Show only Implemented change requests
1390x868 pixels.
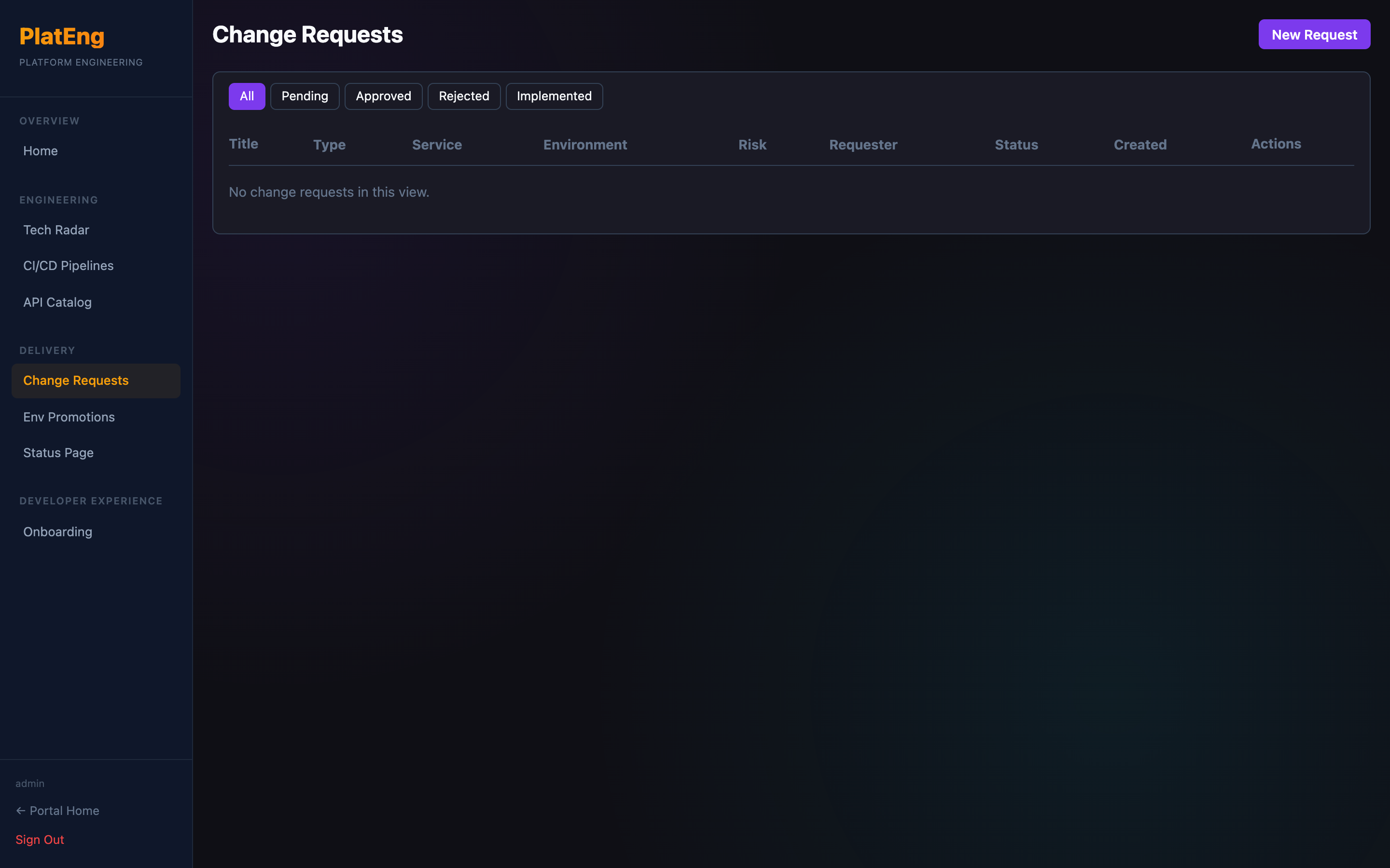click(554, 96)
